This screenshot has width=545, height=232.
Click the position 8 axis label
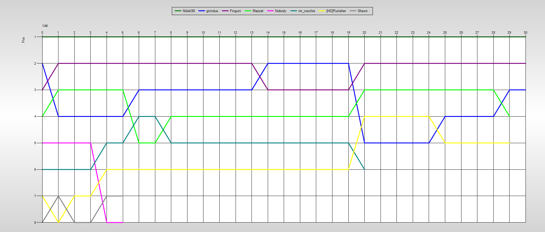pos(35,222)
